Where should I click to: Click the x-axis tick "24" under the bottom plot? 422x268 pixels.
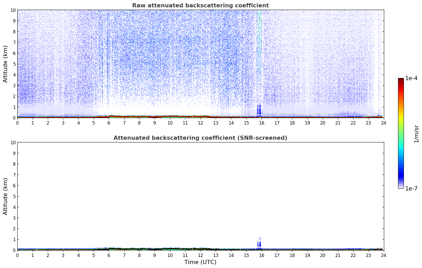pyautogui.click(x=384, y=255)
